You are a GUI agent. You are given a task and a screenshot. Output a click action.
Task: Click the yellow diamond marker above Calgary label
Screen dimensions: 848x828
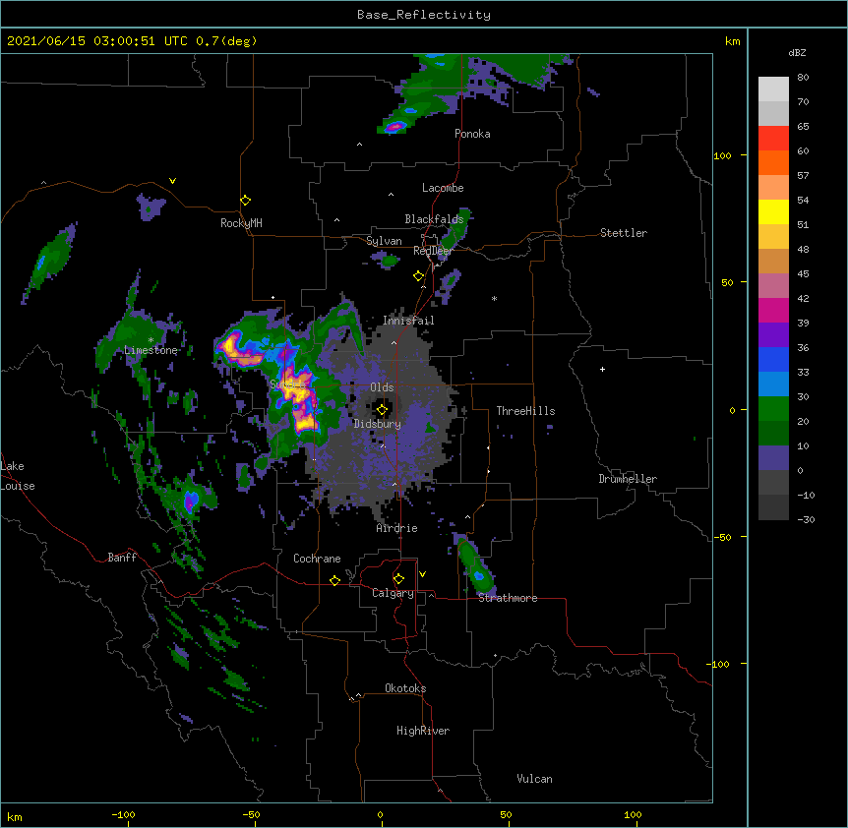pos(398,579)
